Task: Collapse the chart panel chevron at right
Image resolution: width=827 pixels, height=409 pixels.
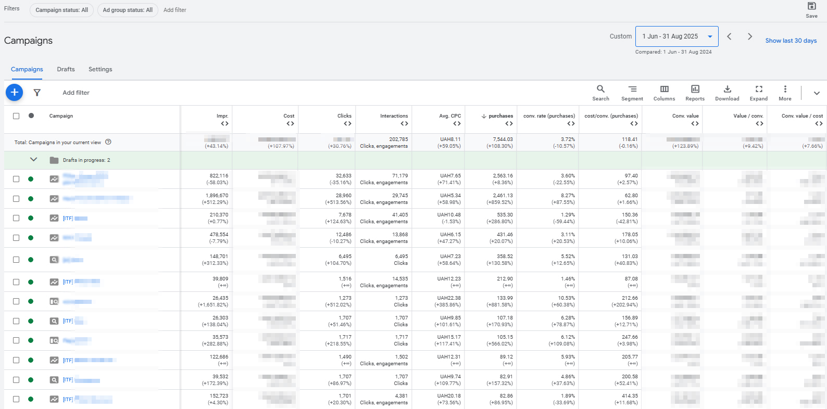Action: (817, 93)
